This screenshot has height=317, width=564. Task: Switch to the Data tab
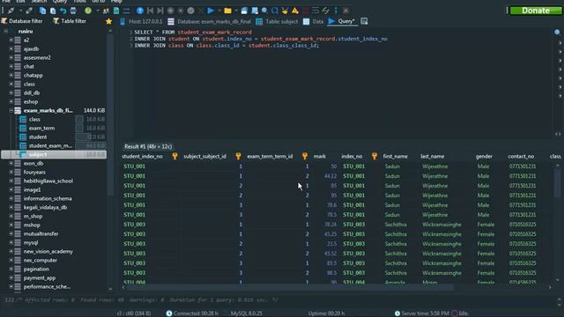point(314,21)
